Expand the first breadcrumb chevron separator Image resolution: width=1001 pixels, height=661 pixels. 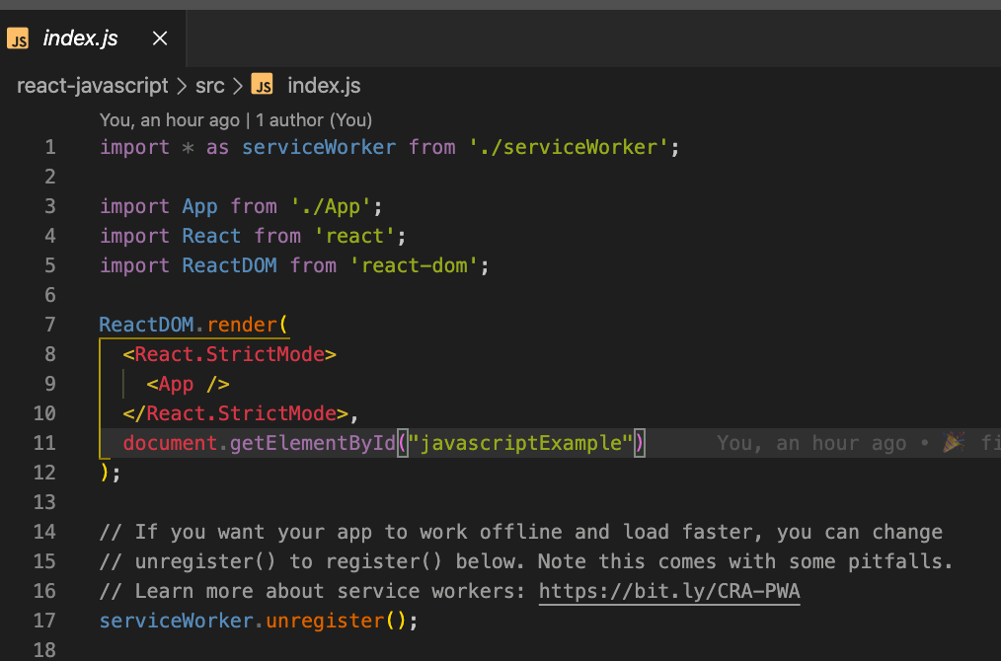pos(181,85)
